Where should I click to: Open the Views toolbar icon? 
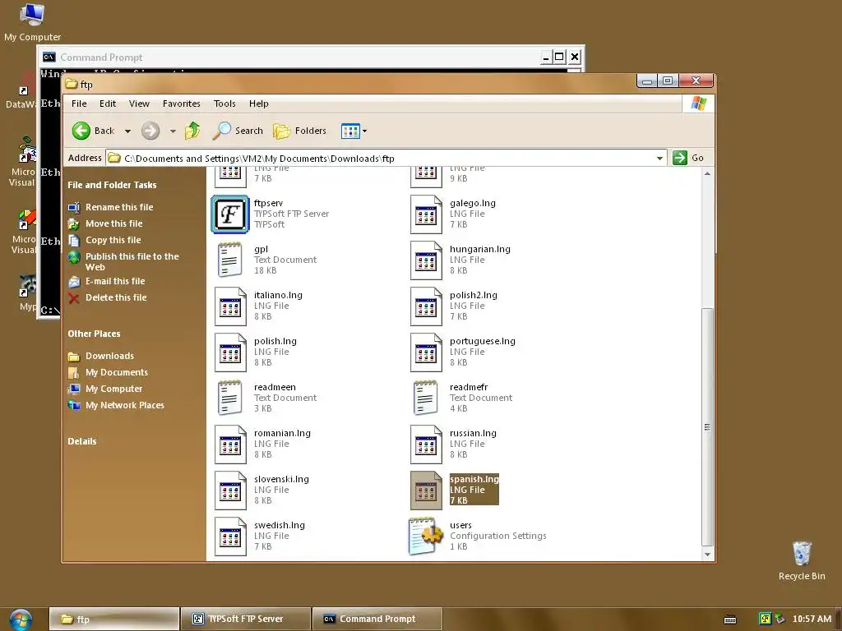(350, 131)
